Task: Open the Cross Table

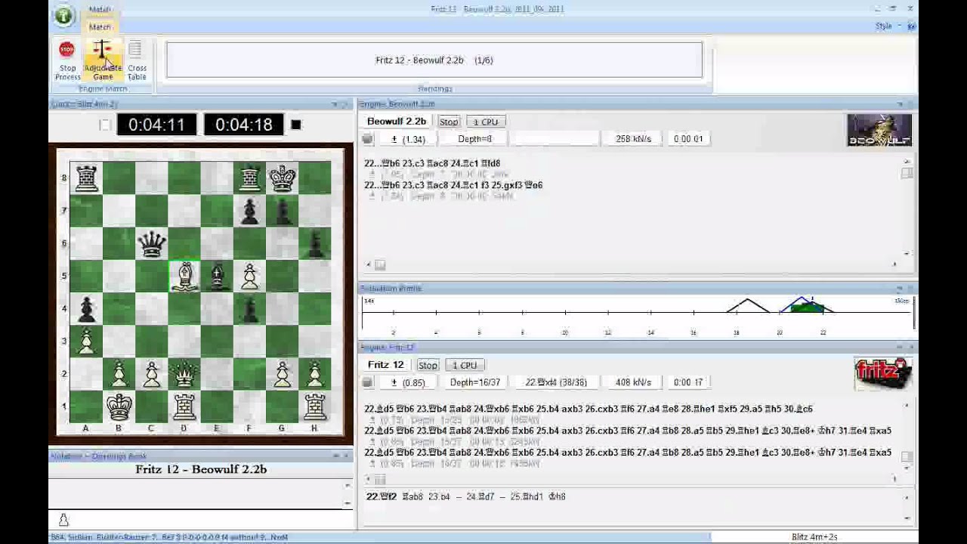Action: click(137, 60)
